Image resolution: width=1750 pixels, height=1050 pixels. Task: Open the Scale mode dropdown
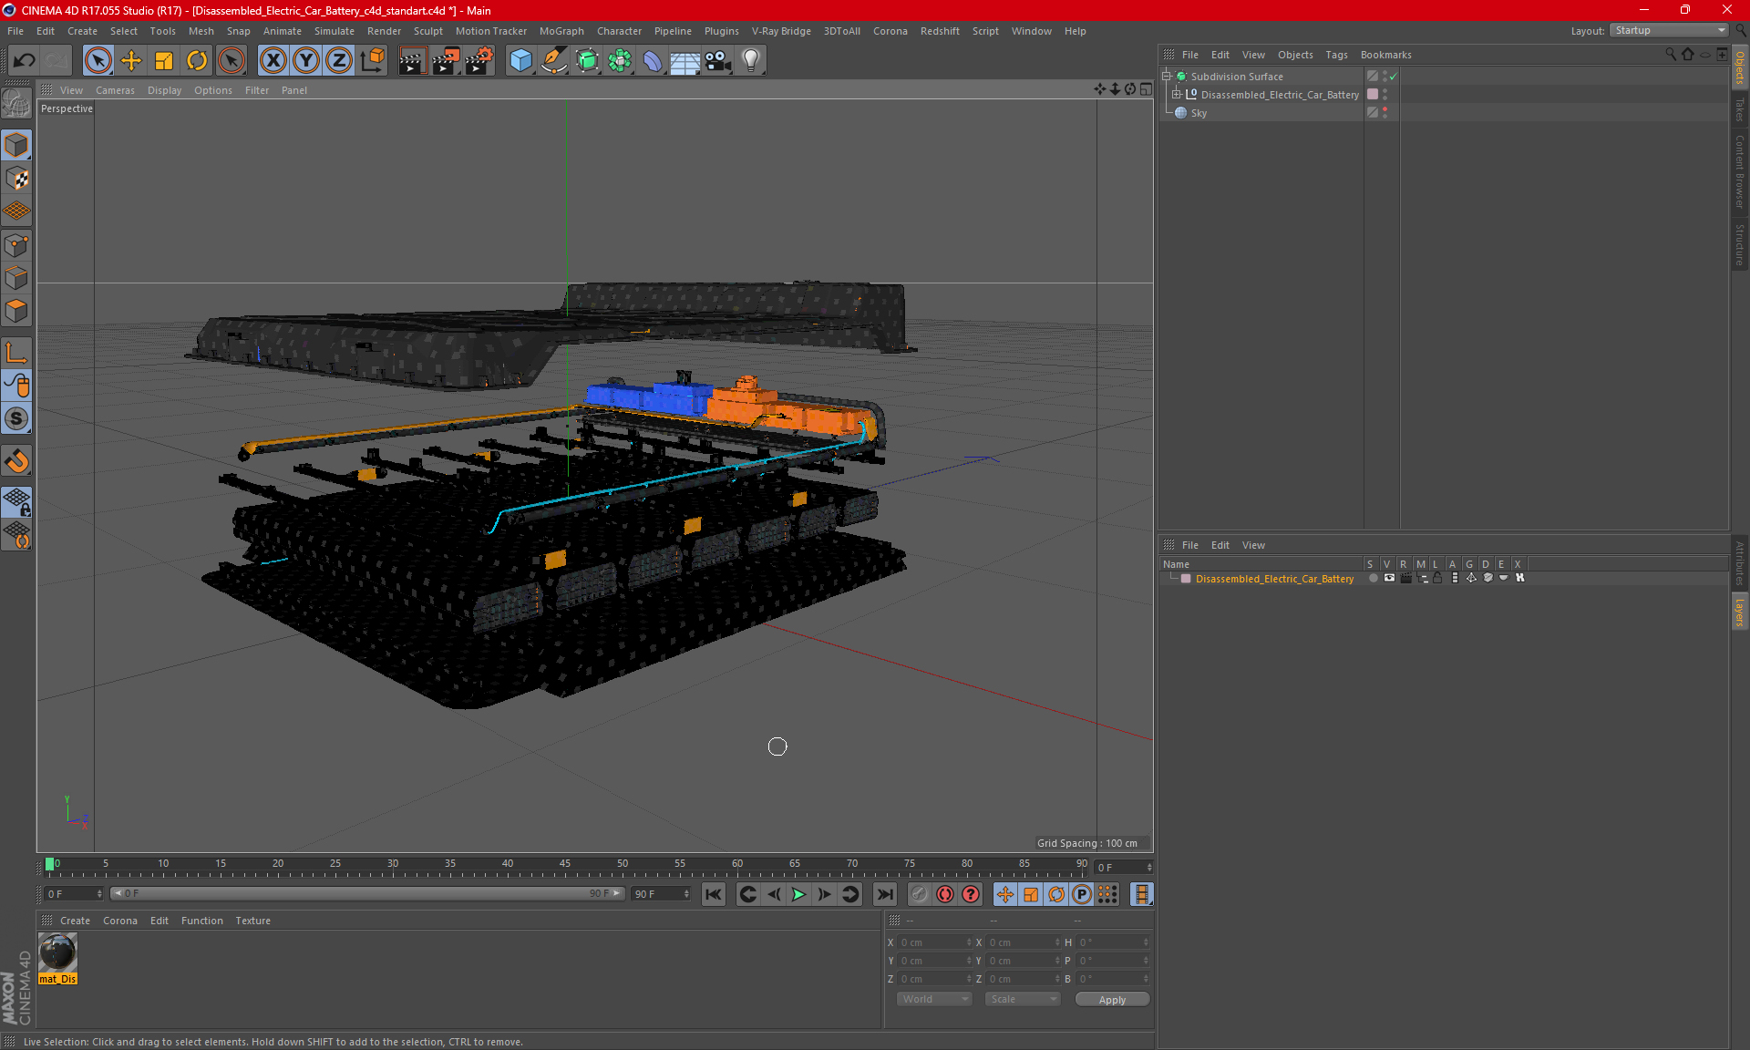(x=1023, y=999)
